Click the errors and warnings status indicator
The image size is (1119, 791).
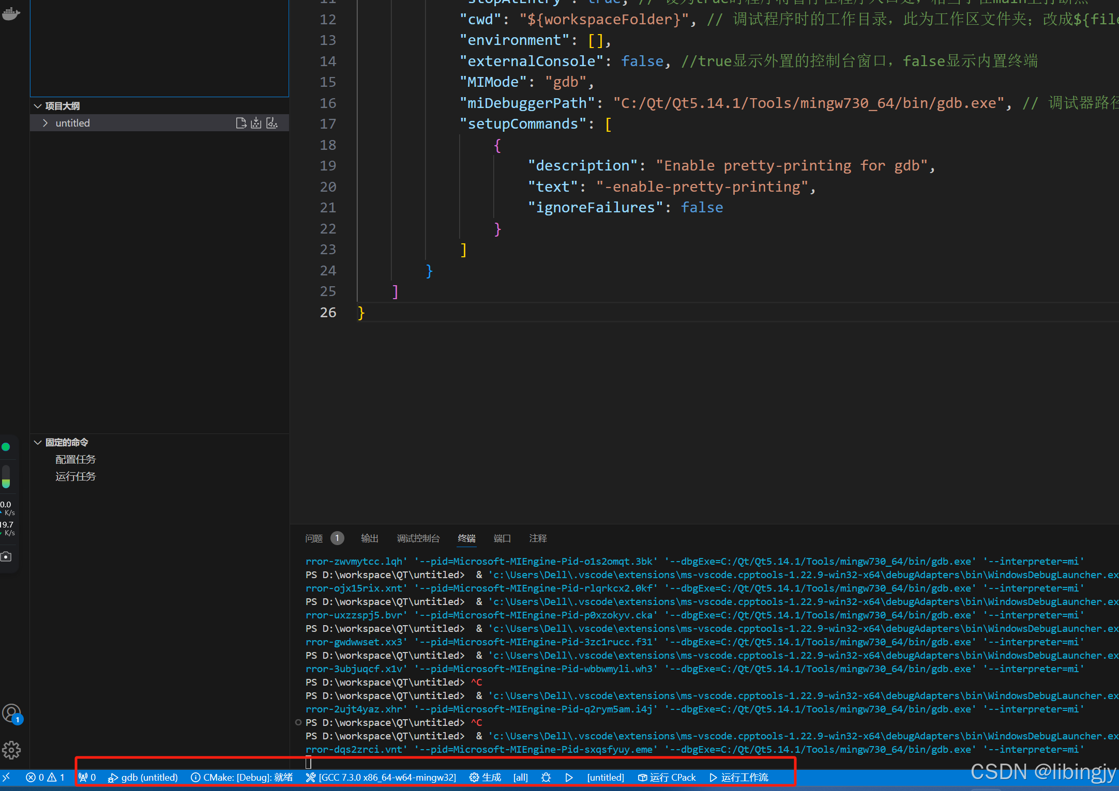click(45, 778)
